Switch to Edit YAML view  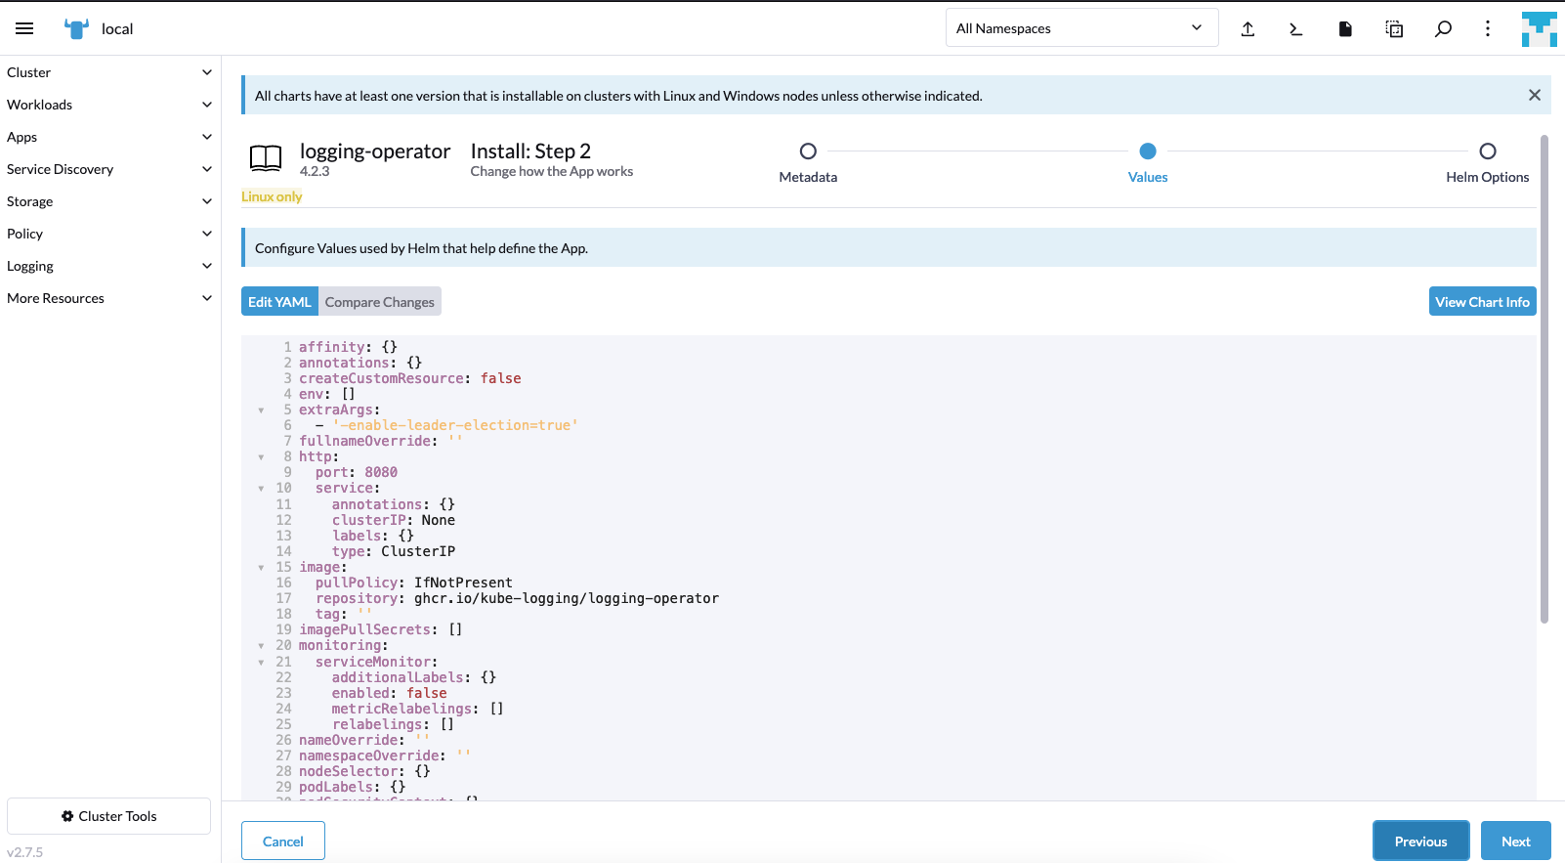279,301
